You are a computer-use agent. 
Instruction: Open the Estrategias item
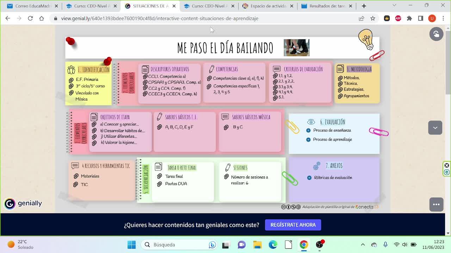click(x=354, y=89)
